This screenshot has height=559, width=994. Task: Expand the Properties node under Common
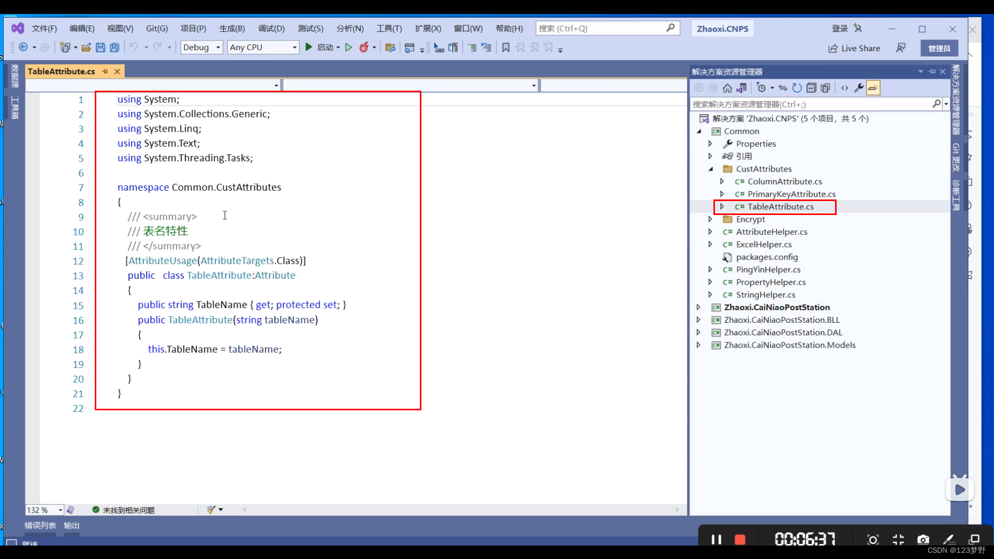click(x=710, y=144)
